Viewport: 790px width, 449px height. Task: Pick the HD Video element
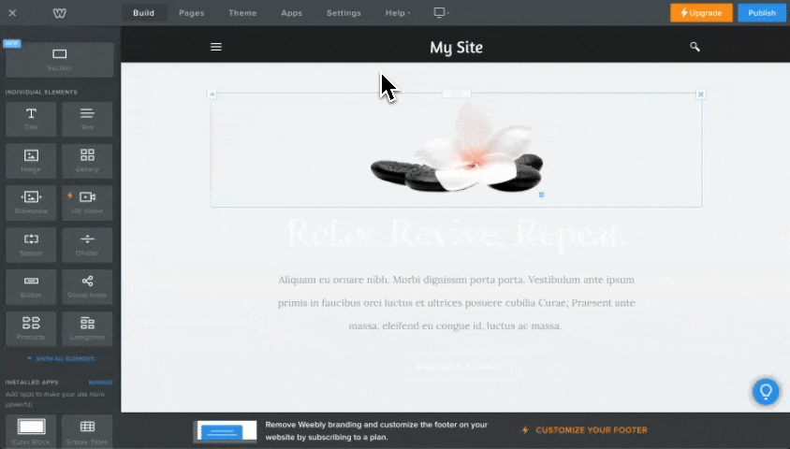87,201
